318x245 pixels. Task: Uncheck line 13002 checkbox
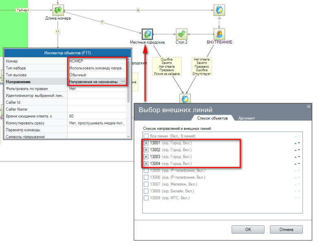[146, 150]
